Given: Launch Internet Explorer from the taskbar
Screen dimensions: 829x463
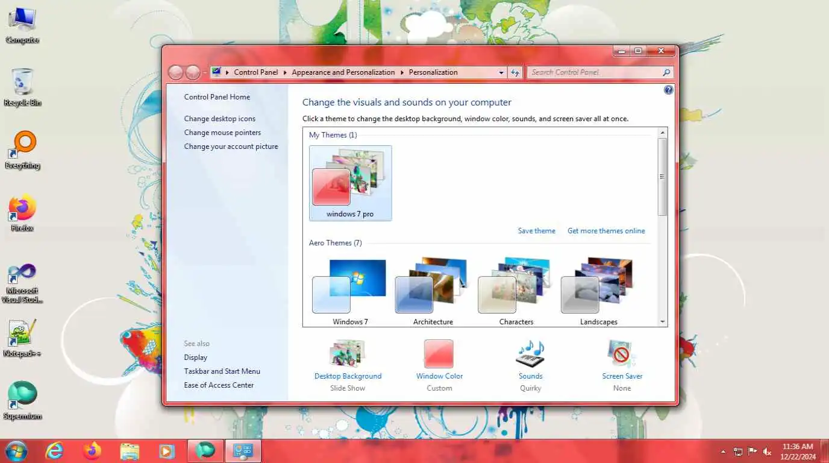Looking at the screenshot, I should coord(54,451).
